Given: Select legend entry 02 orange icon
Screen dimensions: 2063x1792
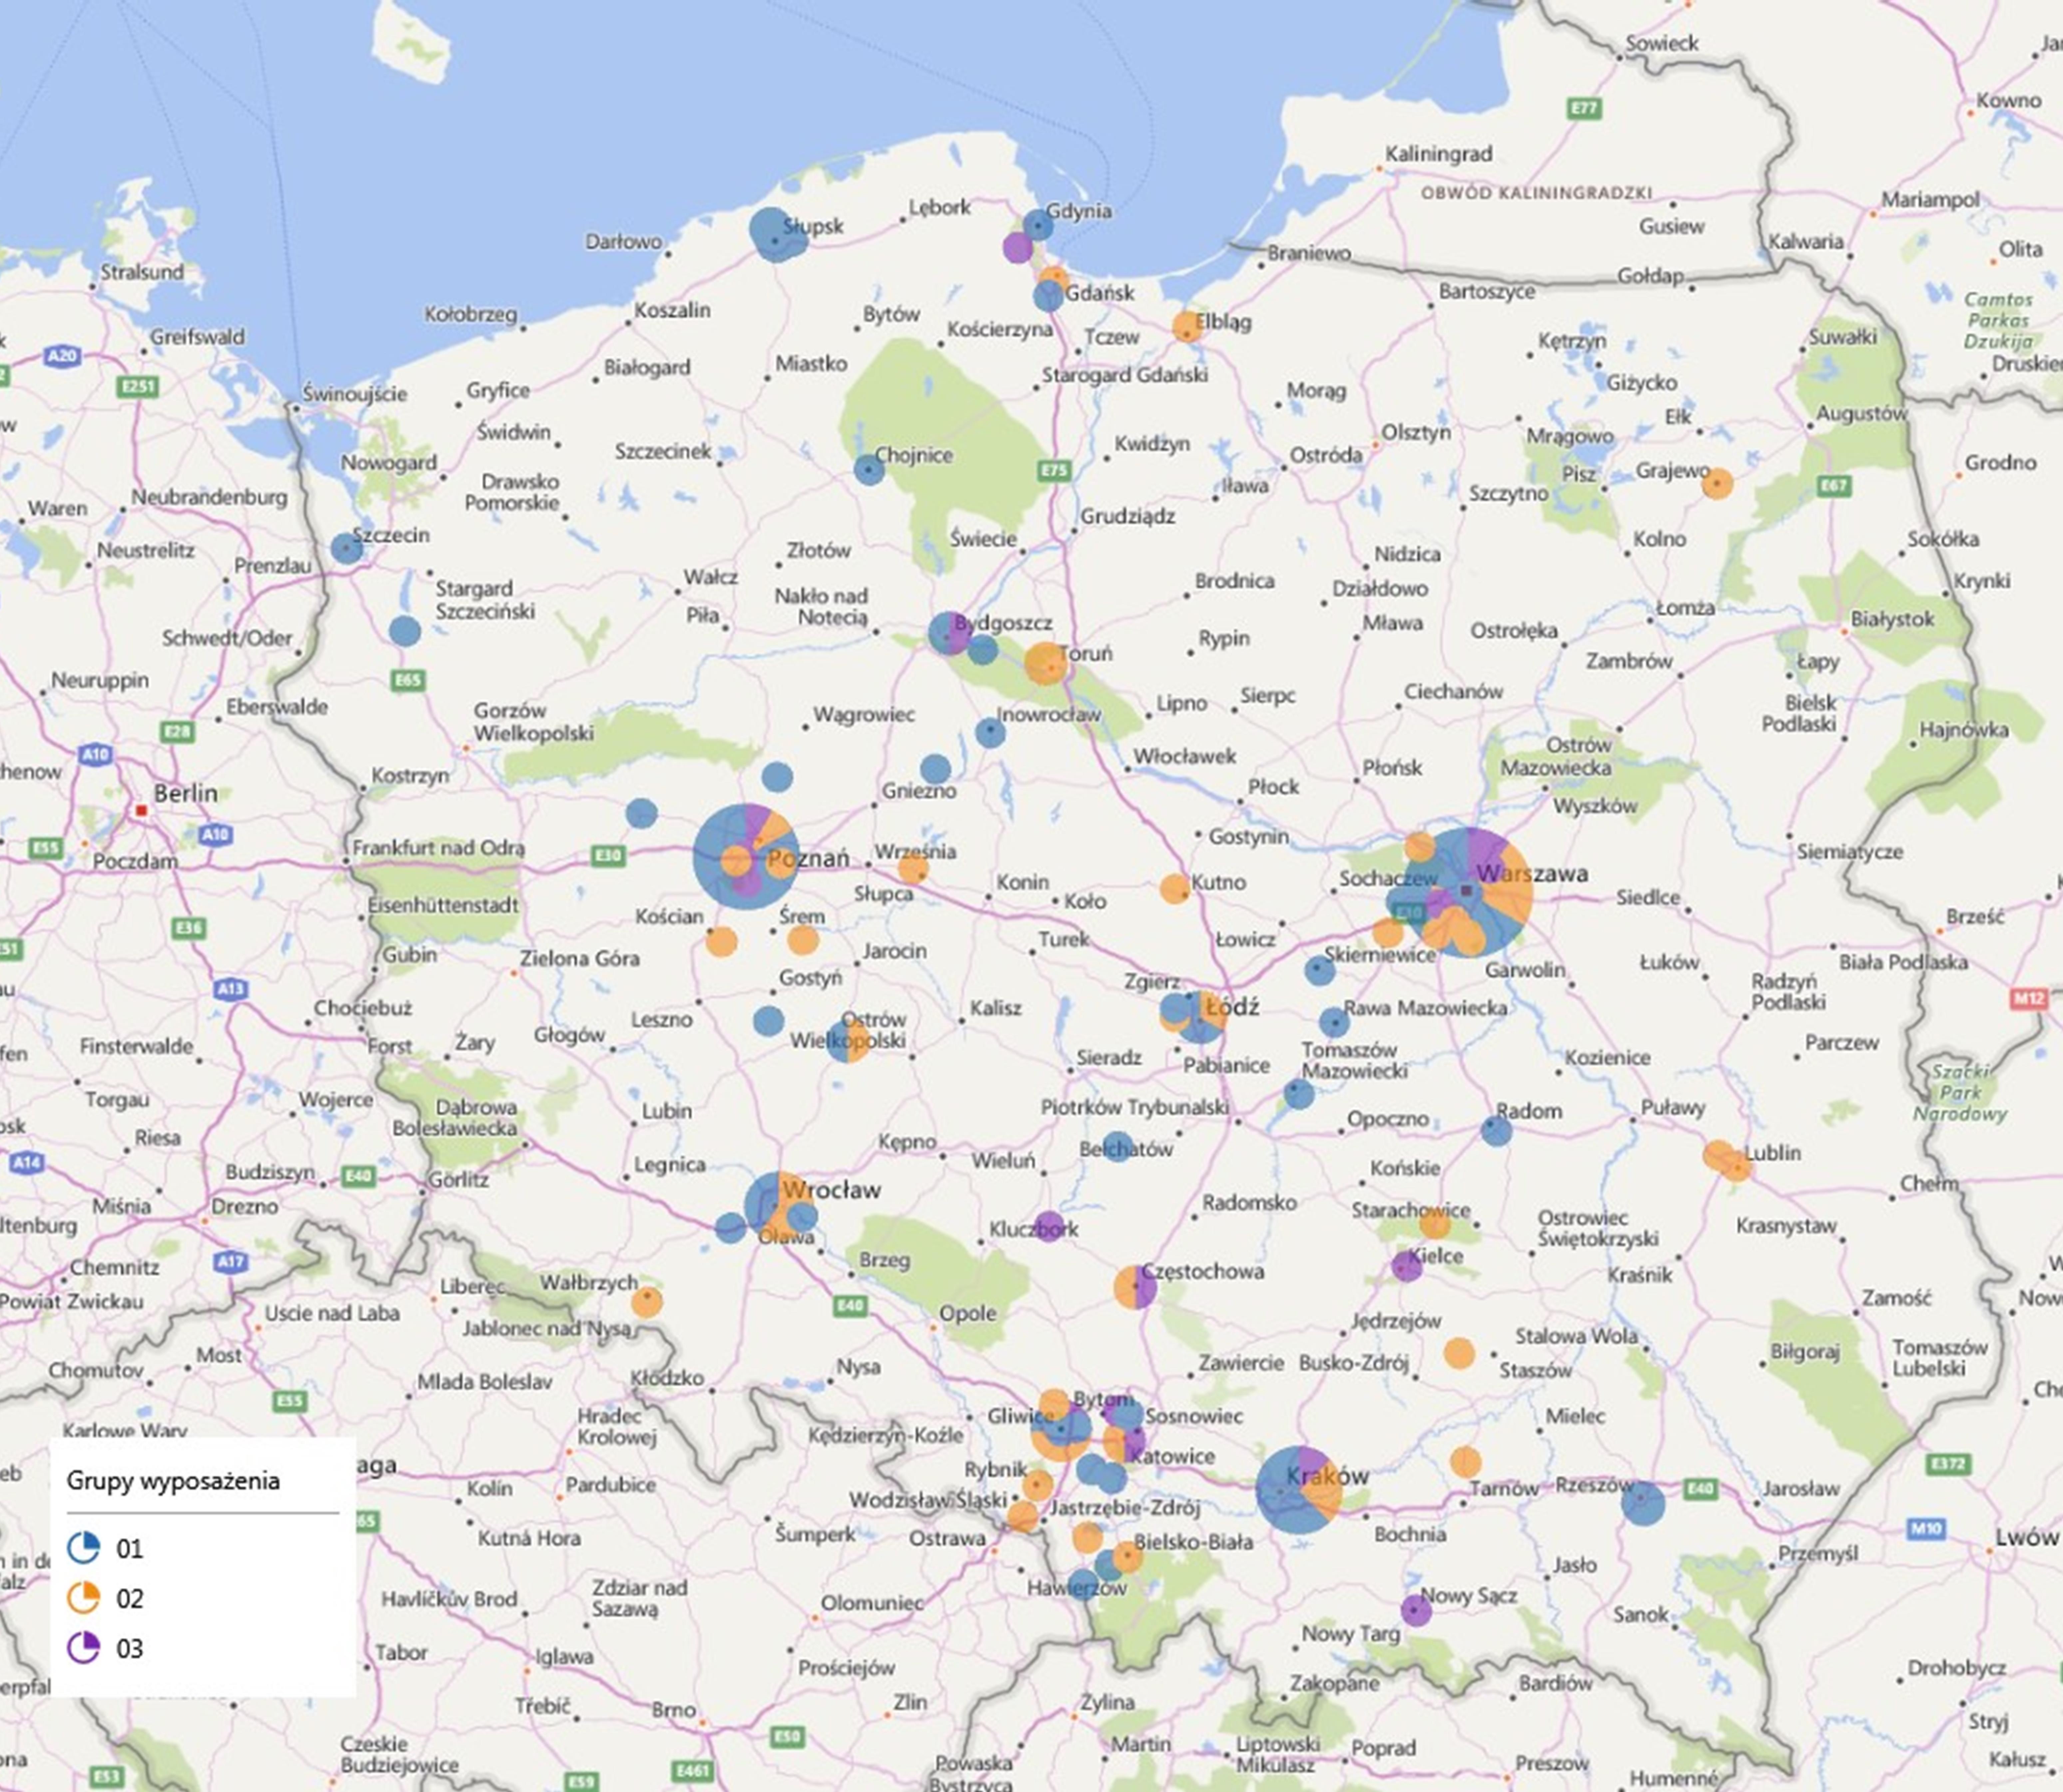Looking at the screenshot, I should tap(83, 1597).
